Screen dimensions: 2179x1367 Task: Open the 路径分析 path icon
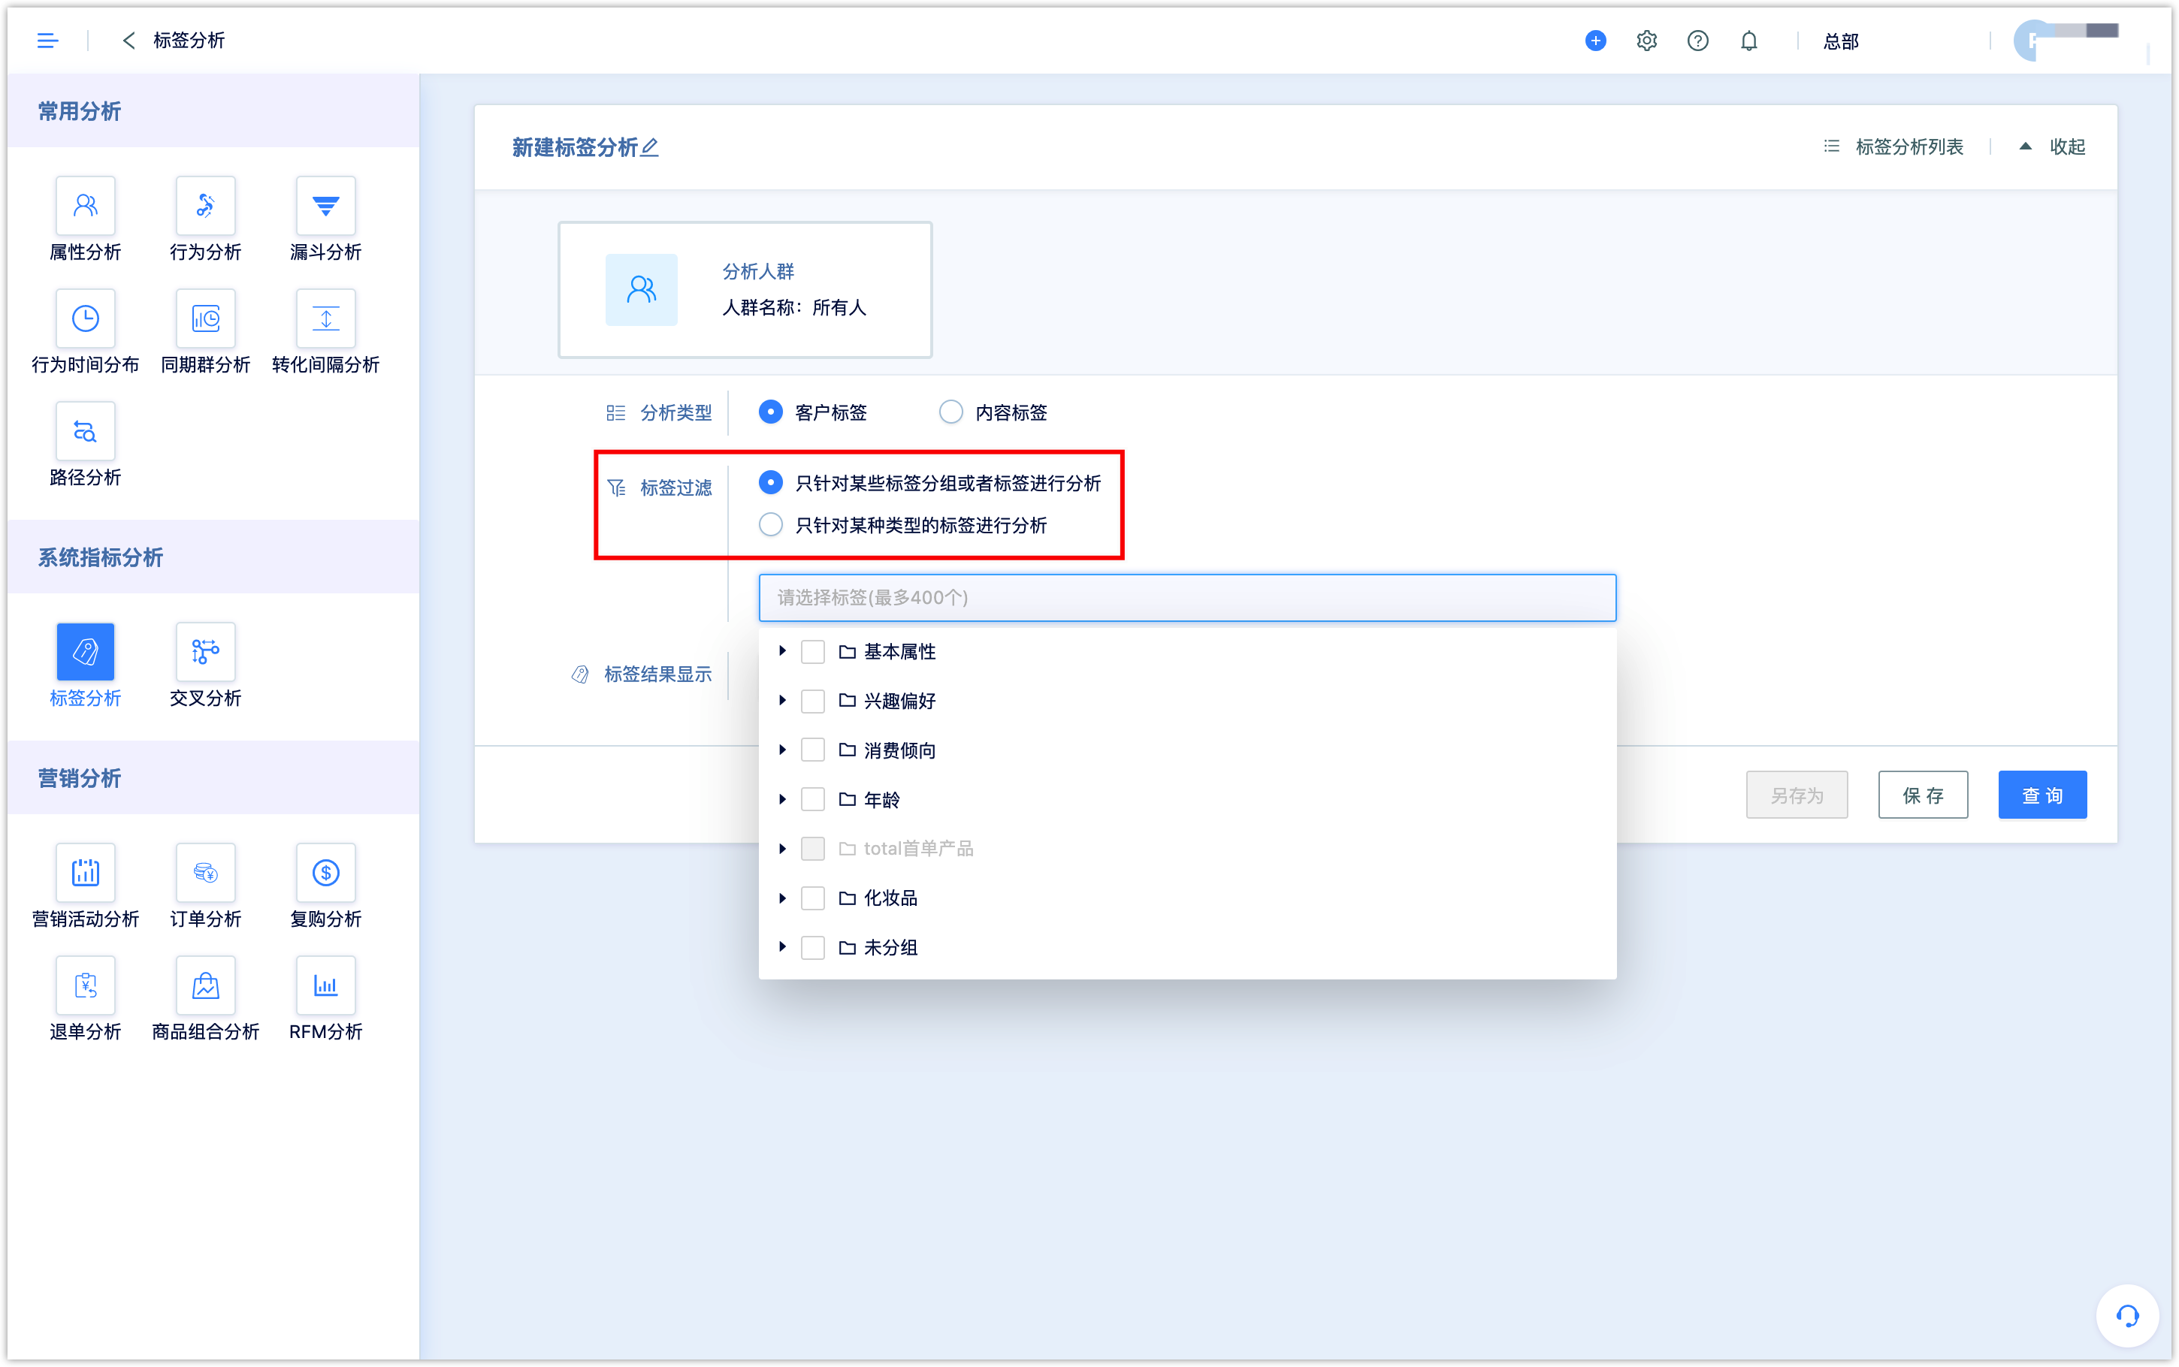(85, 431)
